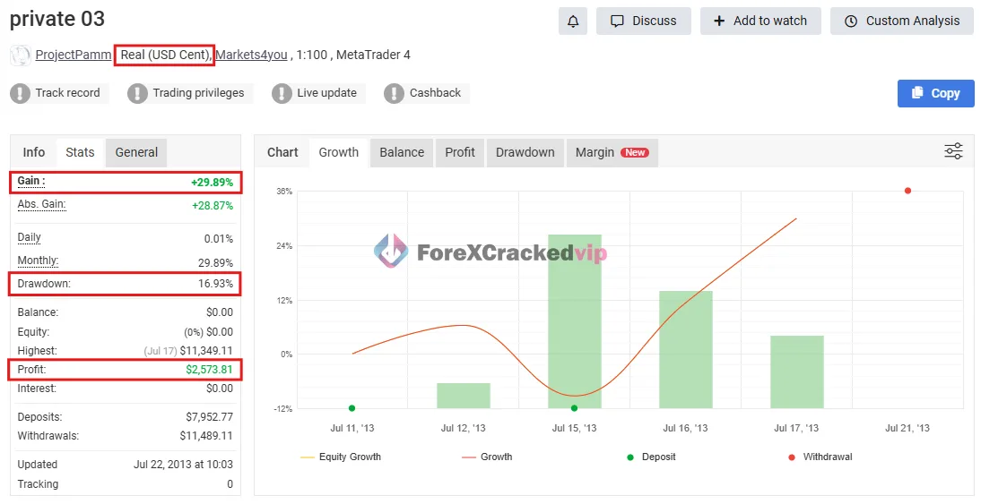Open the Drawdown chart tab
Image resolution: width=981 pixels, height=504 pixels.
point(525,152)
